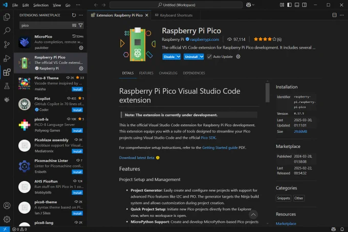Image resolution: width=348 pixels, height=232 pixels.
Task: Open the Marketplace resource link
Action: [x=286, y=224]
